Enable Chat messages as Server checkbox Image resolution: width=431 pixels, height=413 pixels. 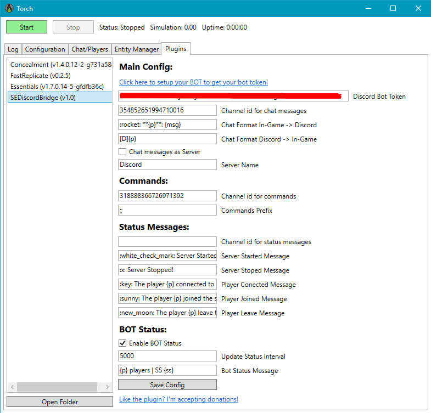122,152
